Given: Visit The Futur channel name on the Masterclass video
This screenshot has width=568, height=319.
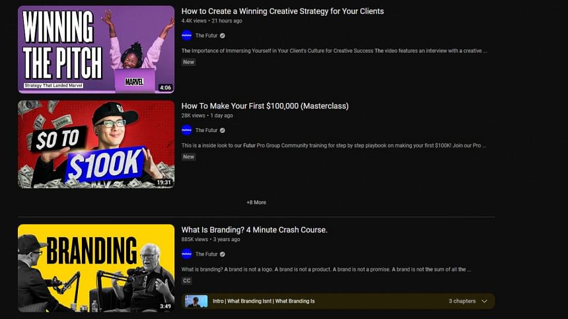Looking at the screenshot, I should click(206, 130).
